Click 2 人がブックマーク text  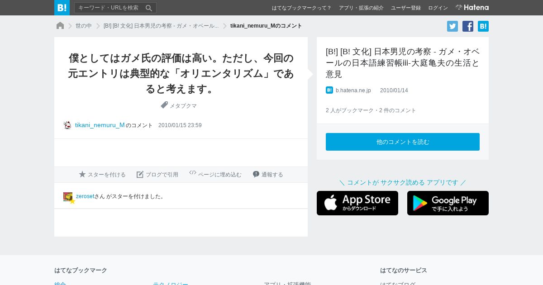[350, 110]
